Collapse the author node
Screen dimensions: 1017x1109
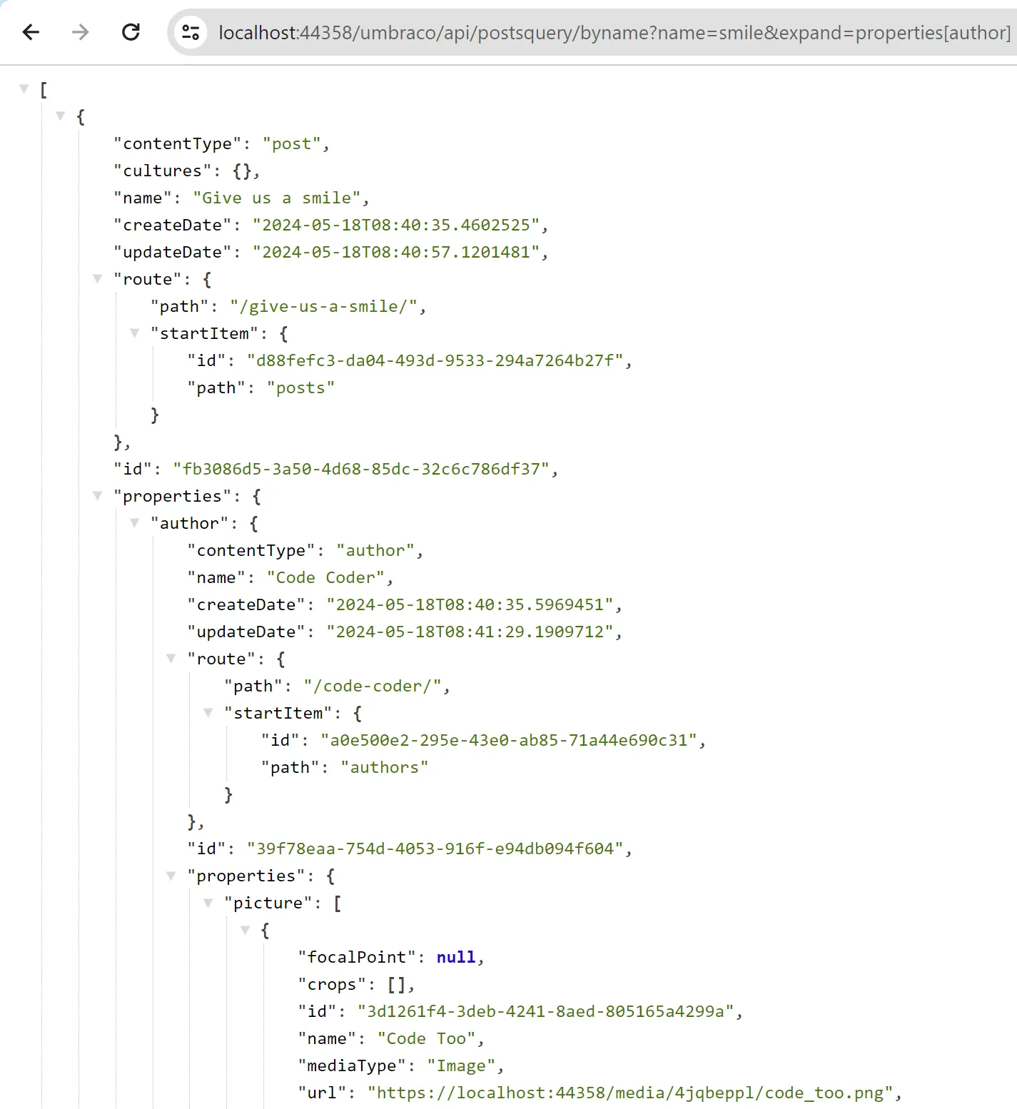click(134, 522)
